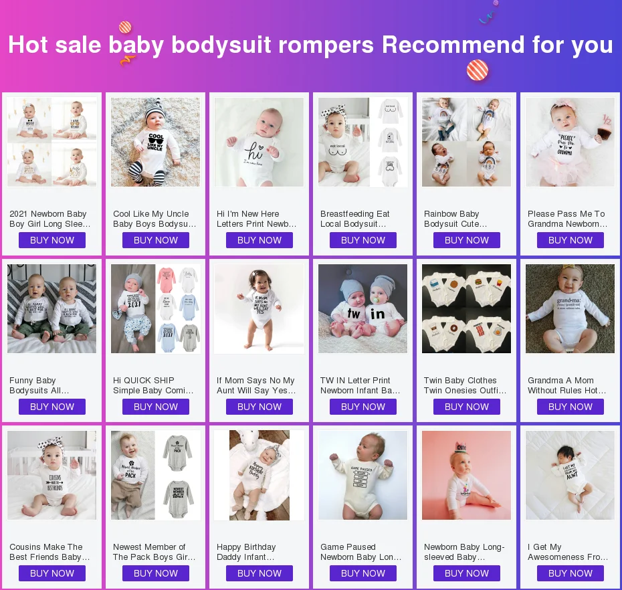
Task: Open the Grandma A Mom Without Rules photo
Action: click(x=570, y=308)
